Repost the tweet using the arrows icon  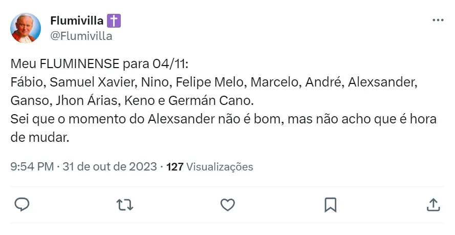(124, 205)
